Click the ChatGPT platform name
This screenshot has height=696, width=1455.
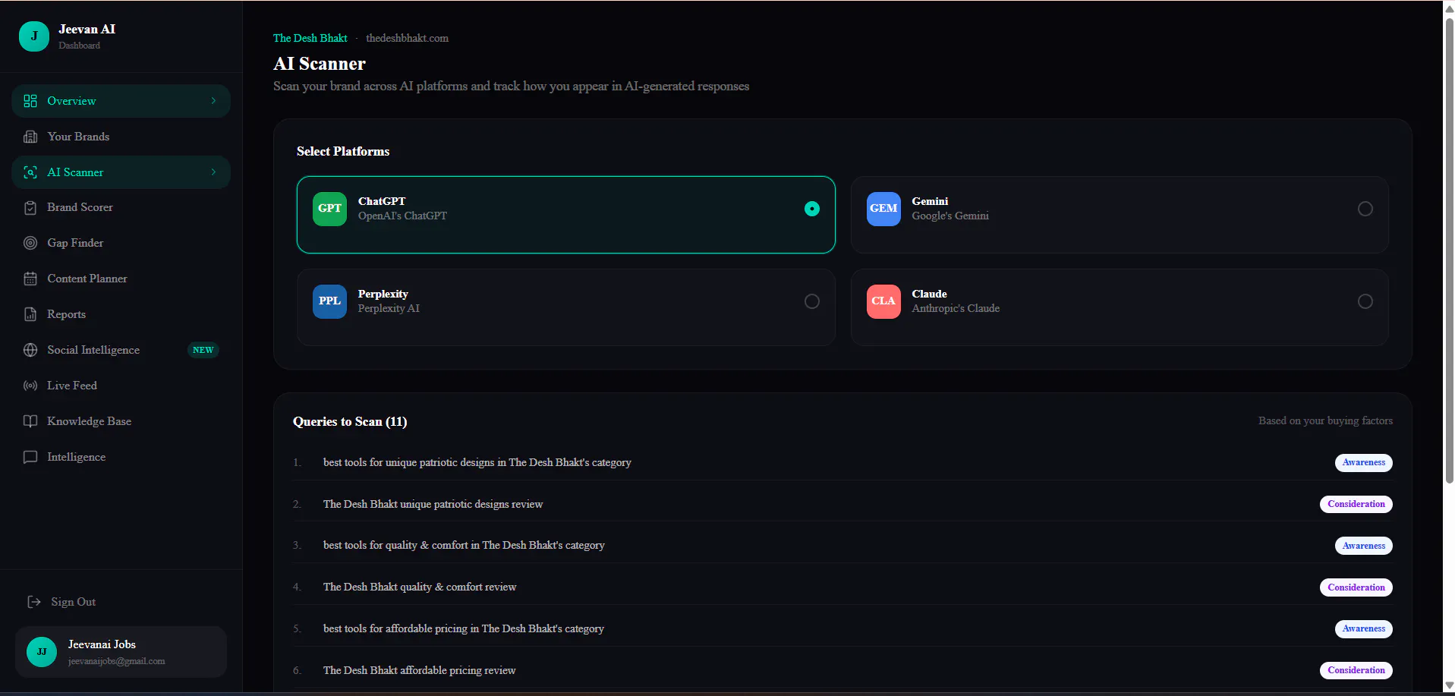coord(382,201)
